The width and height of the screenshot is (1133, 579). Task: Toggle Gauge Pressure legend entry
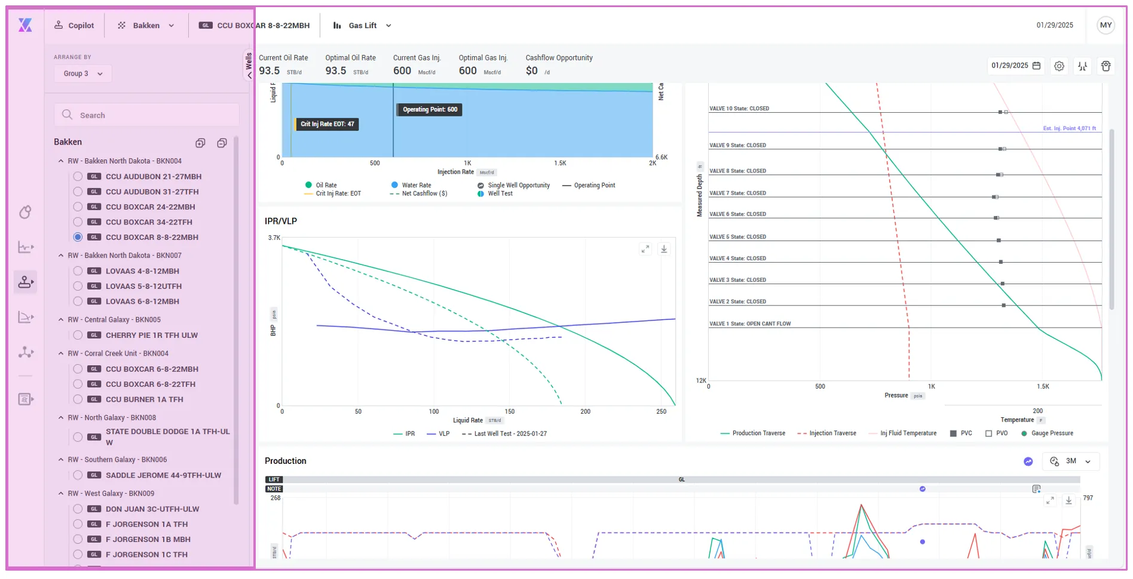[x=1047, y=433]
